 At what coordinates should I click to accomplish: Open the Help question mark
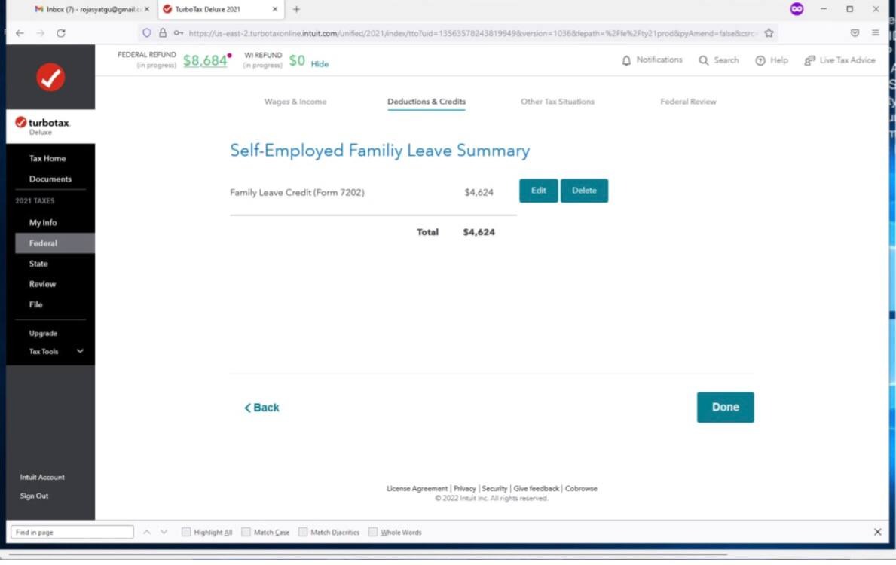(772, 60)
